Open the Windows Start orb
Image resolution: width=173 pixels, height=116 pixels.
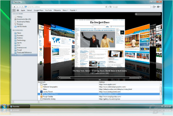4,107
